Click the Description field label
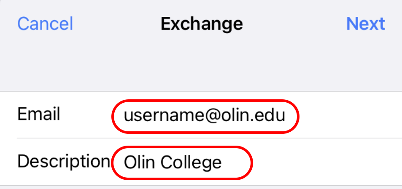Viewport: 402px width, 189px height. [64, 161]
